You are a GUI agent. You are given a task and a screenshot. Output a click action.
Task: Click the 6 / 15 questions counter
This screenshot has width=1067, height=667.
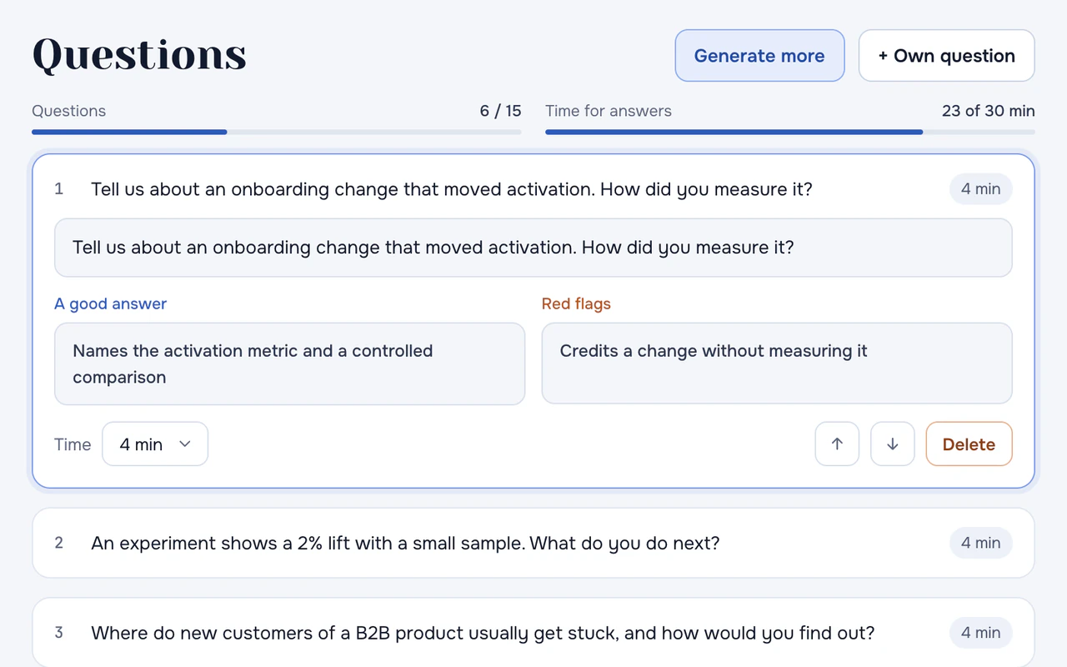point(500,111)
